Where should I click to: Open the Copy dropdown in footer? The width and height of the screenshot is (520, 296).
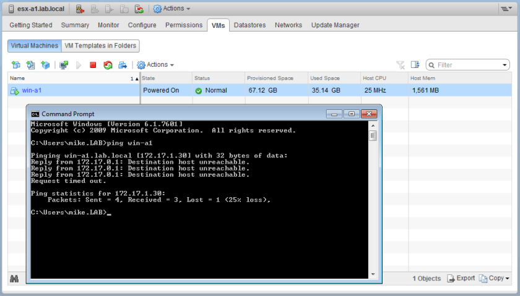pyautogui.click(x=495, y=279)
